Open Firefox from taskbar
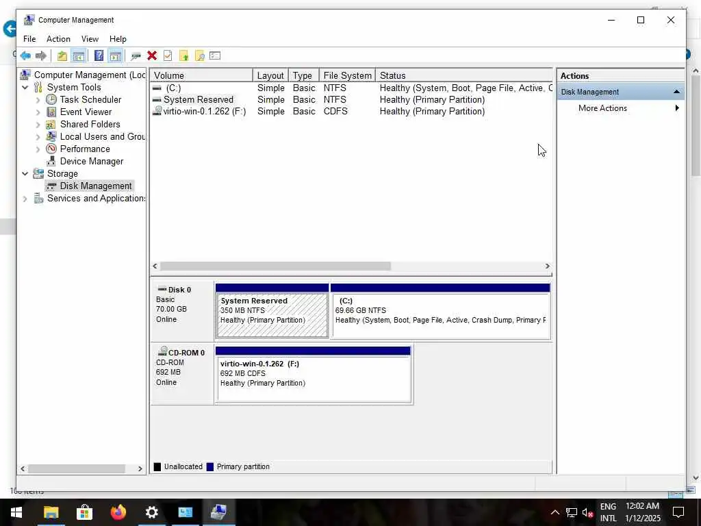 (118, 512)
